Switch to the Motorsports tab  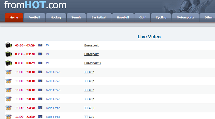[x=185, y=18]
